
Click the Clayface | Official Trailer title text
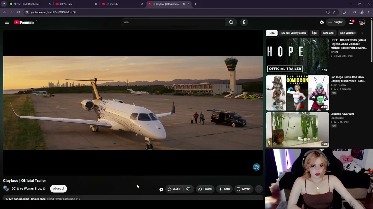pos(24,181)
